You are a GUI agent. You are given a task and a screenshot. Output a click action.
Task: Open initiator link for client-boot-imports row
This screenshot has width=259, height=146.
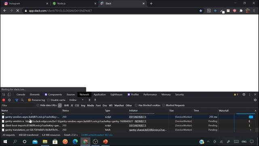click(x=138, y=125)
